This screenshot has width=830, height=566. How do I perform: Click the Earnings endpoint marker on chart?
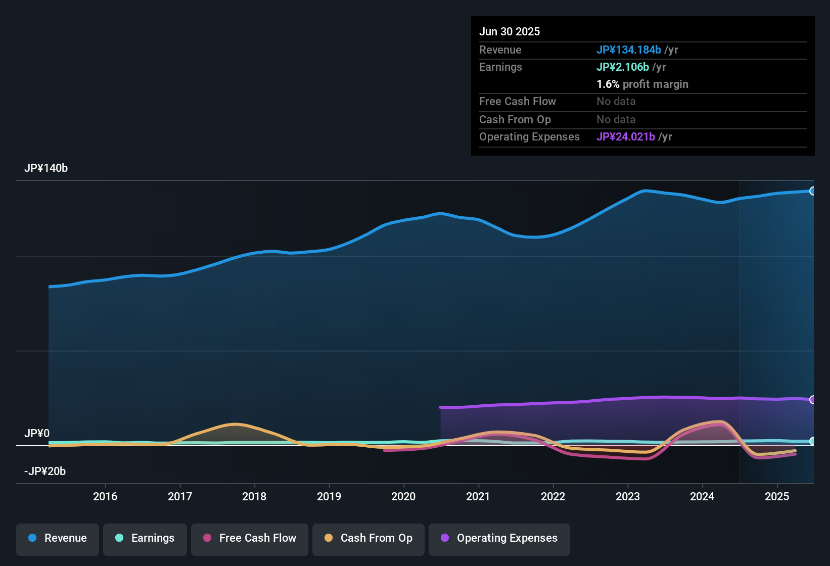[x=812, y=441]
